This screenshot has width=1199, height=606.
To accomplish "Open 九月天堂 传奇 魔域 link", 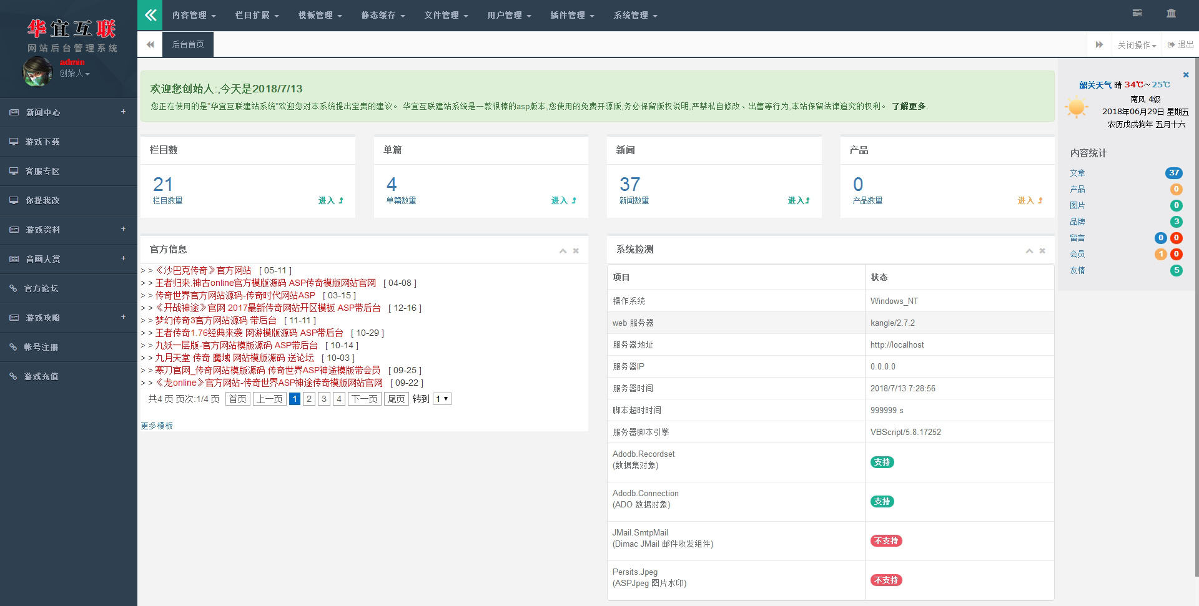I will (234, 358).
